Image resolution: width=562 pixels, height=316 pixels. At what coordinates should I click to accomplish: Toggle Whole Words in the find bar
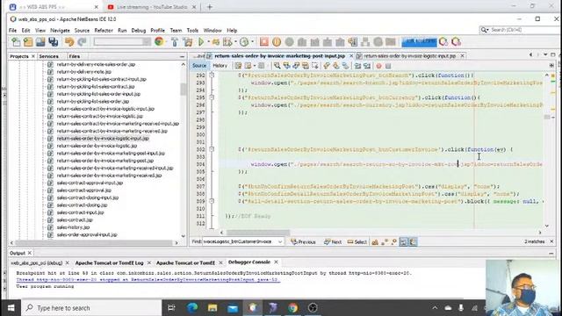point(385,242)
